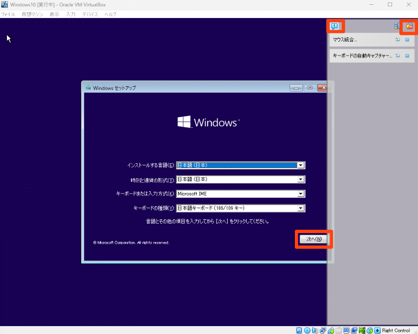Click the 次へ(N) button
418x334 pixels.
click(x=314, y=239)
